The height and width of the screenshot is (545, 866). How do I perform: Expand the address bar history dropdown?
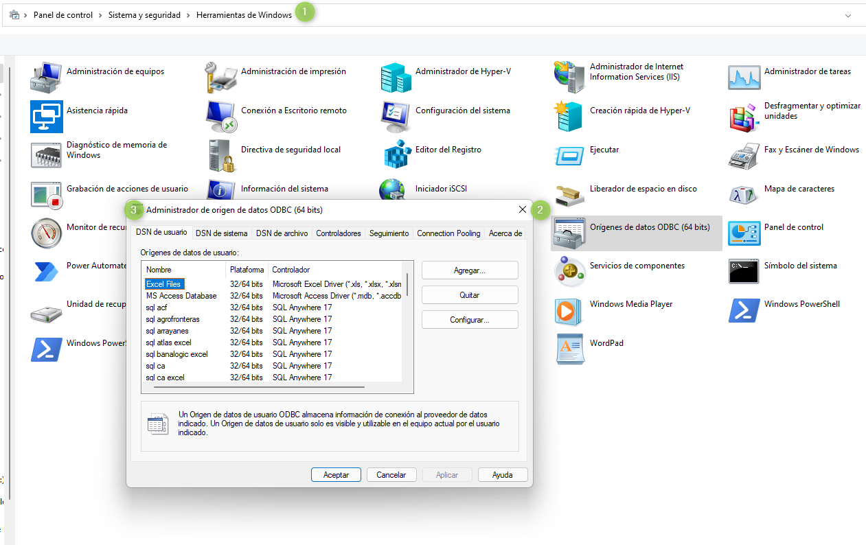(848, 15)
